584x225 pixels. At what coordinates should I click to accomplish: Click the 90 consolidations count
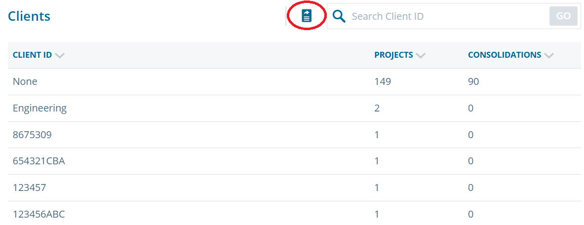click(473, 81)
